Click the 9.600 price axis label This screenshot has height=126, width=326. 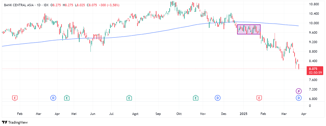[314, 33]
